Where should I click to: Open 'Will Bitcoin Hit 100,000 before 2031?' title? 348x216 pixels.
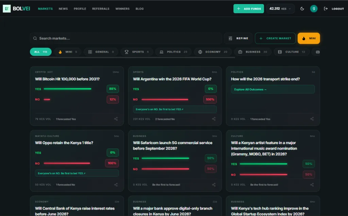[x=67, y=79]
